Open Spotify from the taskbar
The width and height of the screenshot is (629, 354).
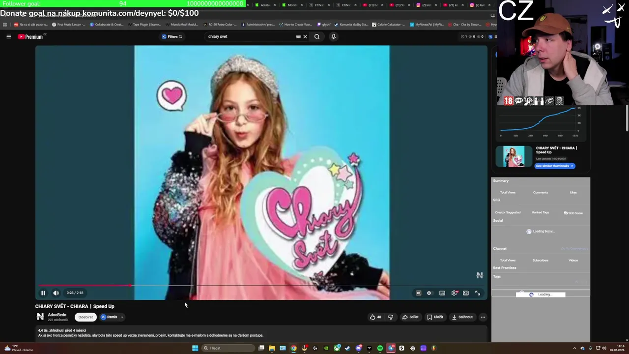(x=380, y=348)
